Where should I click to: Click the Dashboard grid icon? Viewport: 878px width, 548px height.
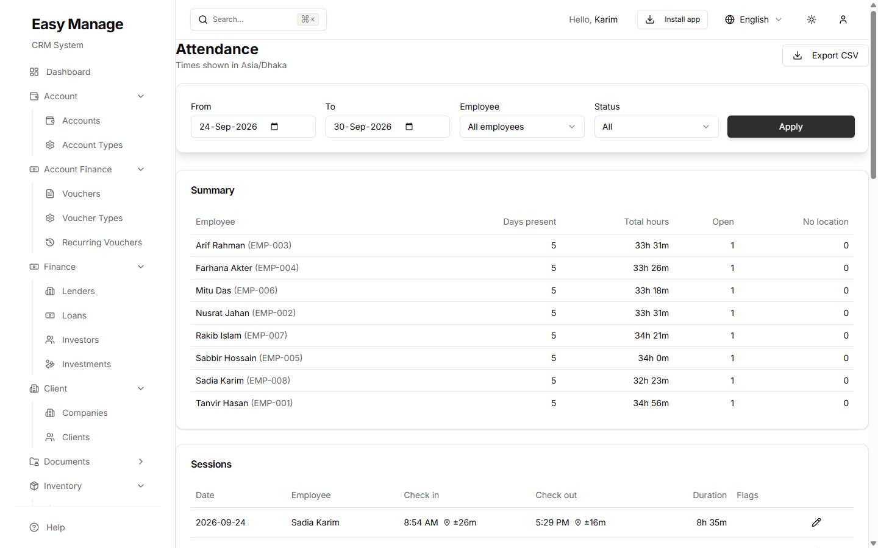pyautogui.click(x=34, y=72)
